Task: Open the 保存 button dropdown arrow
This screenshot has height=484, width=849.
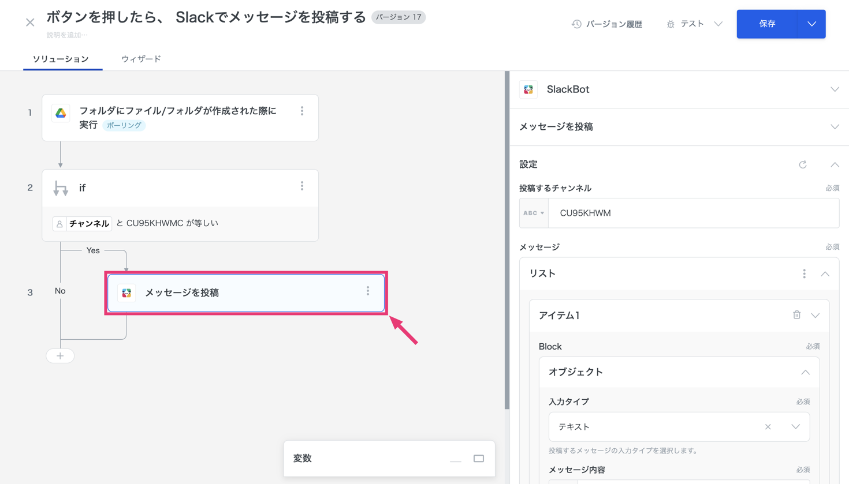Action: pyautogui.click(x=811, y=24)
